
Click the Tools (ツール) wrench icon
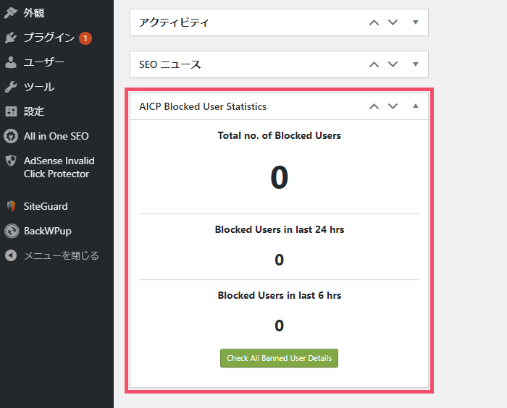coord(11,87)
